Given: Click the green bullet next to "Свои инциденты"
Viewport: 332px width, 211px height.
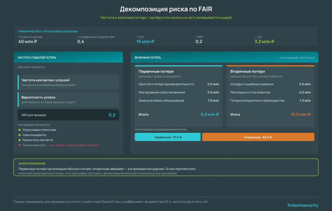Looking at the screenshot, I should [19, 135].
